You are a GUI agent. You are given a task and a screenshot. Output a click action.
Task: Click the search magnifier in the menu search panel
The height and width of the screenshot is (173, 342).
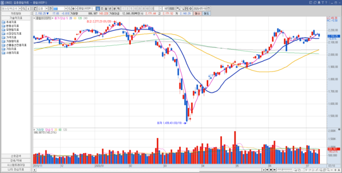click(24, 8)
